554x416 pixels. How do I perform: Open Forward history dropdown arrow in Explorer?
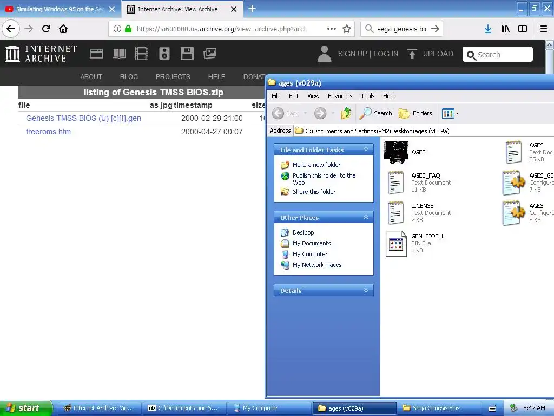[333, 113]
